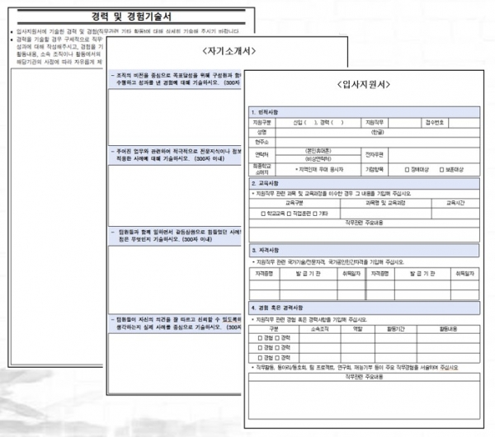This screenshot has width=495, height=437.
Task: Click the 본인휴대폰 contact field
Action: (x=318, y=151)
